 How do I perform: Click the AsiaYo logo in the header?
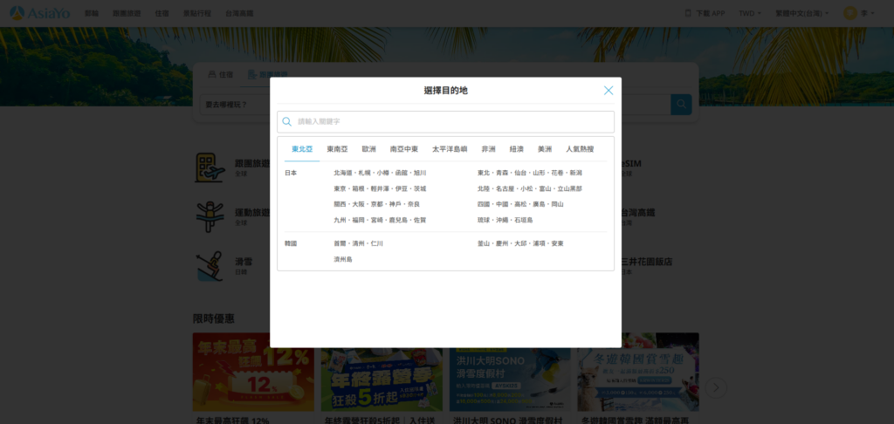tap(40, 12)
